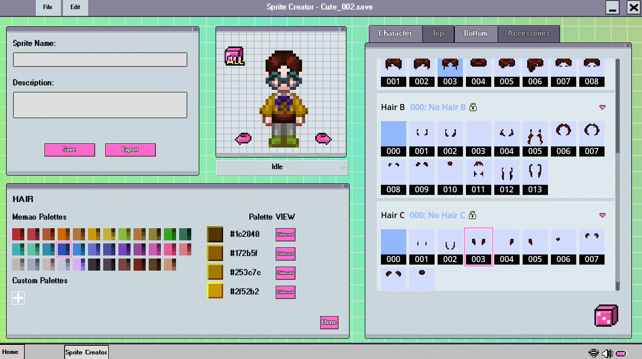Select Hair C style 009 in bottom row

422,279
